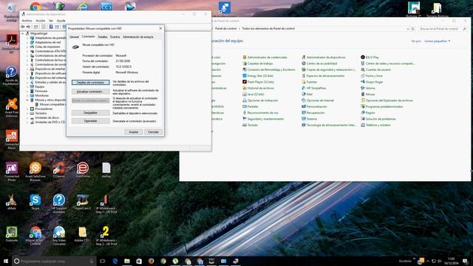Launch Microsoft Edge from taskbar
The image size is (473, 266).
pos(115,261)
